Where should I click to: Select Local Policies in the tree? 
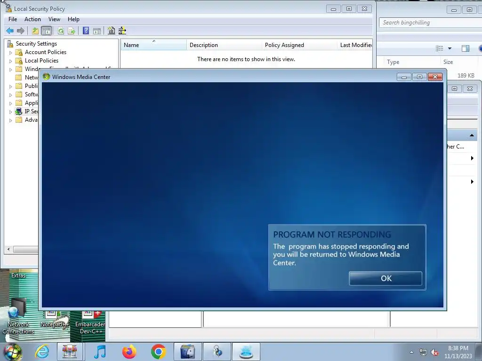coord(41,61)
